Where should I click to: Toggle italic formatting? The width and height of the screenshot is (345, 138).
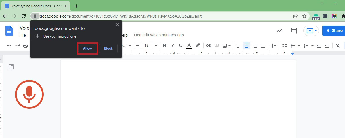173,46
